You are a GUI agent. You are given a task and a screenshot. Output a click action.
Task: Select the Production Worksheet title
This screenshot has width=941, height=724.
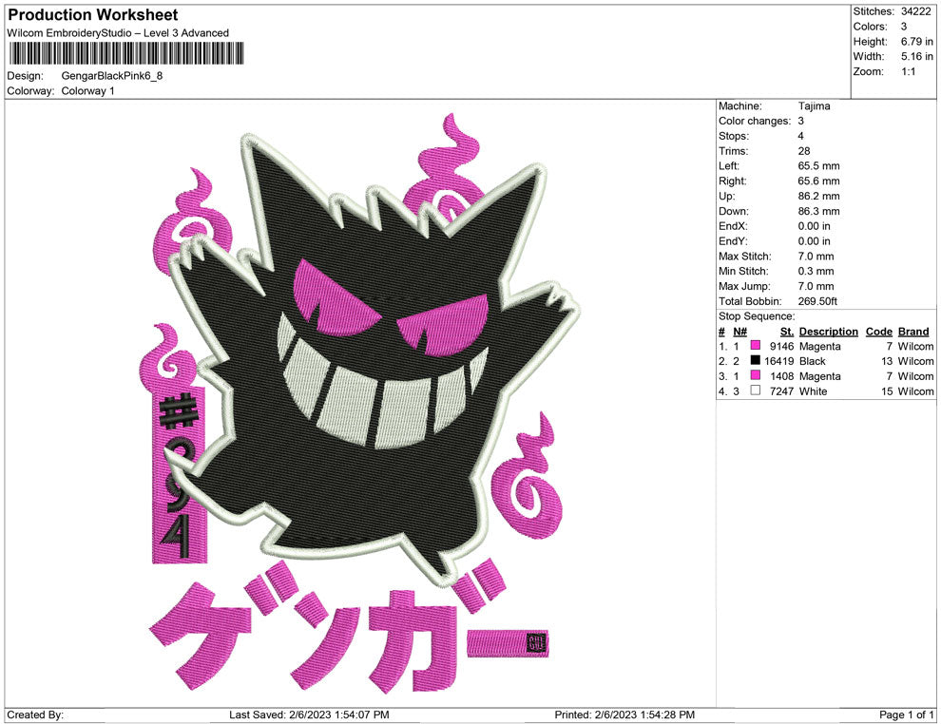click(91, 14)
